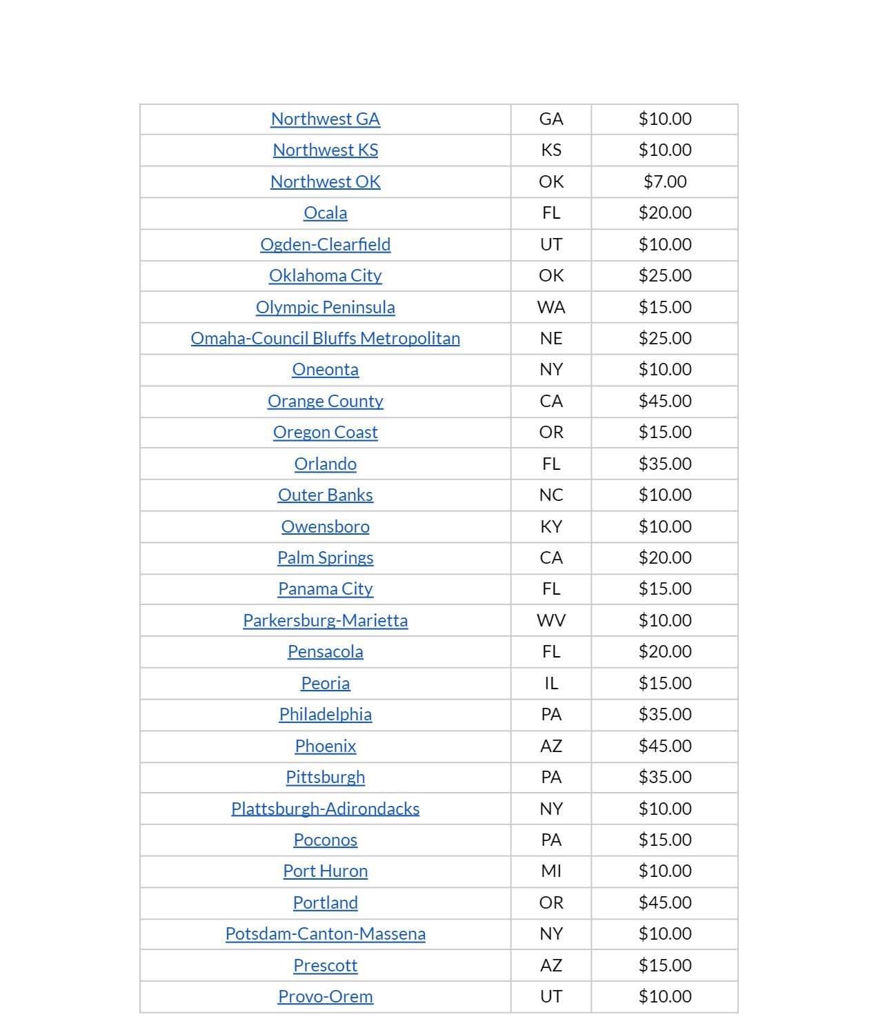
Task: Click the Olympic Peninsula link
Action: pos(325,307)
